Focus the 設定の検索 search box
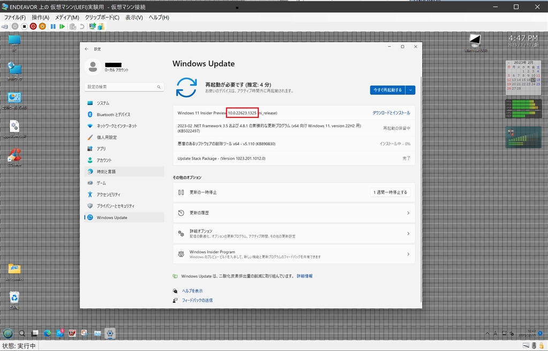548x351 pixels. pyautogui.click(x=124, y=87)
